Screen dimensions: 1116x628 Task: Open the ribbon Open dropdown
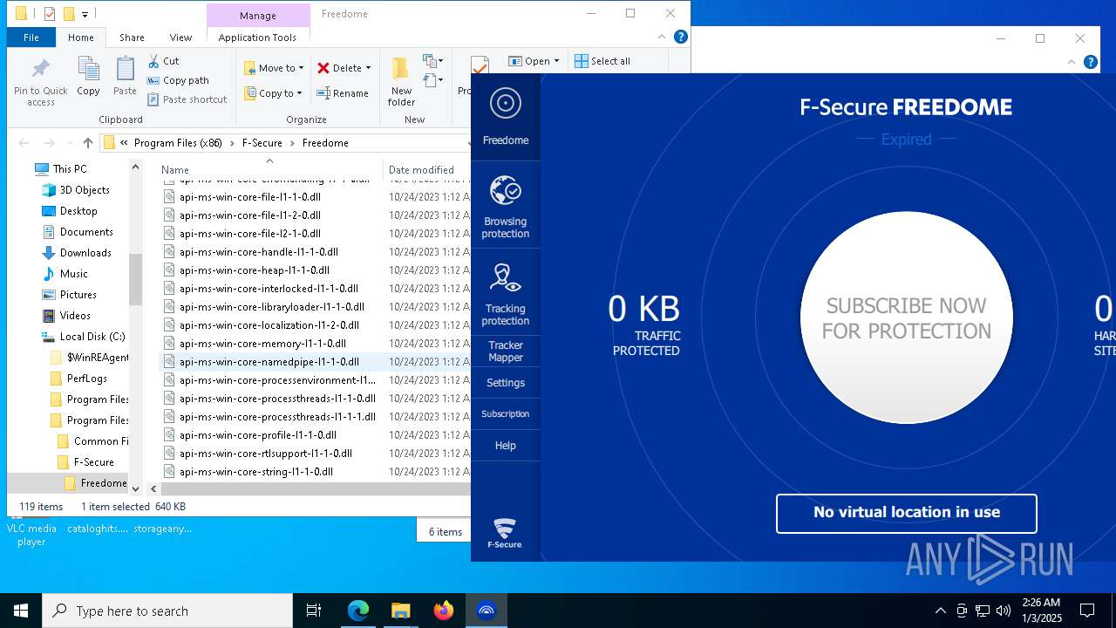pyautogui.click(x=534, y=61)
